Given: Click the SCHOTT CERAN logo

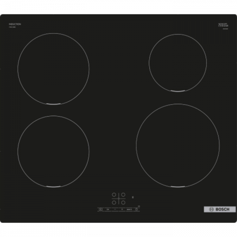Looking at the screenshot, I should 223,25.
